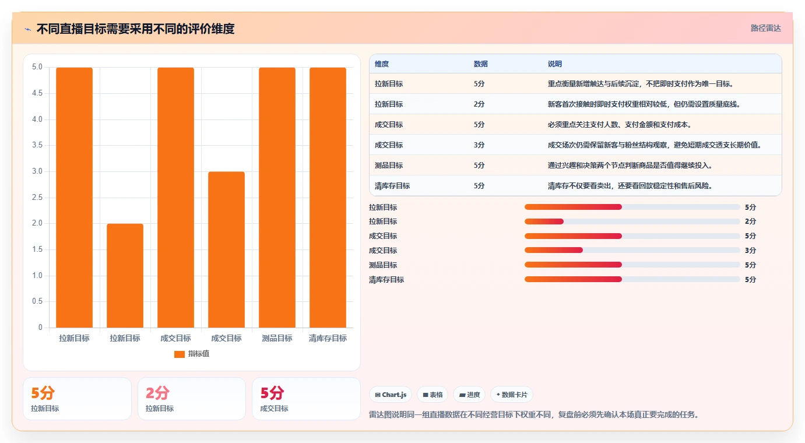Click the 2.5 tick on the chart's y-axis

click(x=37, y=198)
